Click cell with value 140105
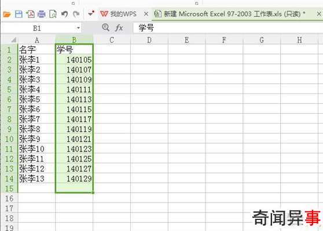 point(74,60)
